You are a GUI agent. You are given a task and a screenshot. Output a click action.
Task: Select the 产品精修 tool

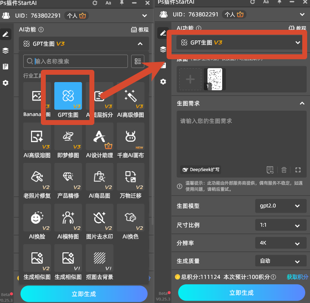point(68,177)
